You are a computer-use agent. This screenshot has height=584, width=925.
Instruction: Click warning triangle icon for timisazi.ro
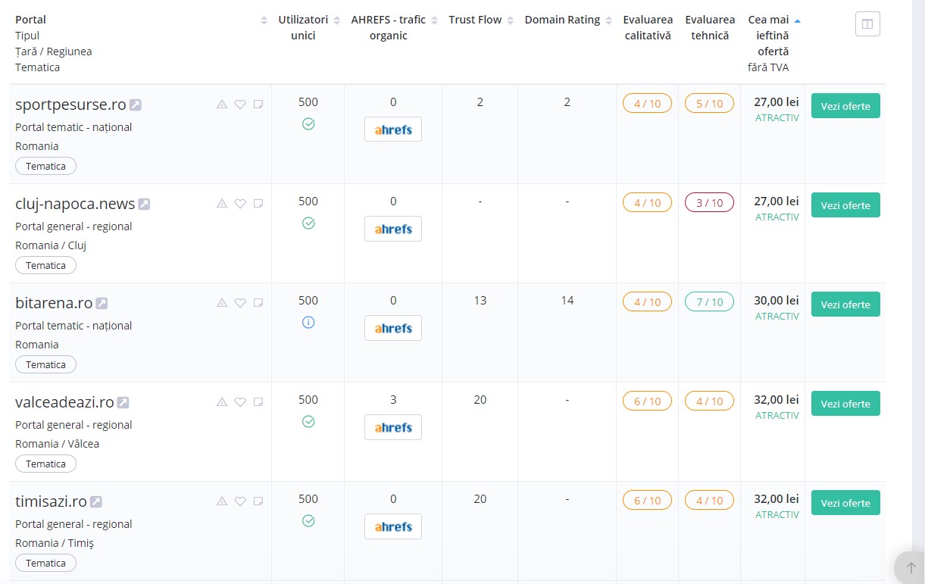[x=222, y=501]
